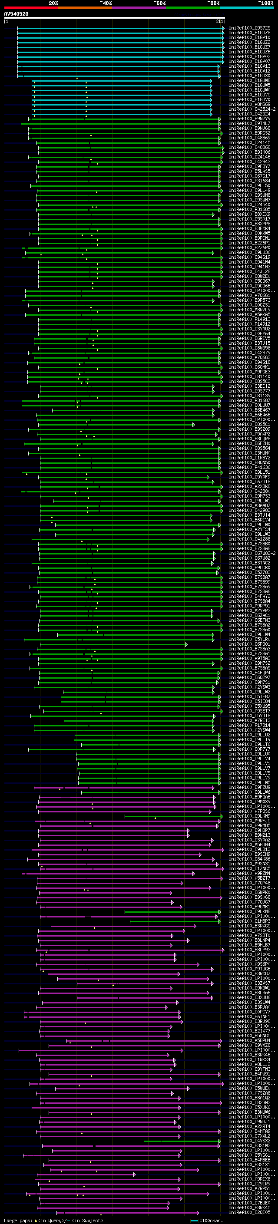The image size is (278, 1224).
Task: Click the cyan ~100% identity legend segment
Action: pyautogui.click(x=247, y=8)
